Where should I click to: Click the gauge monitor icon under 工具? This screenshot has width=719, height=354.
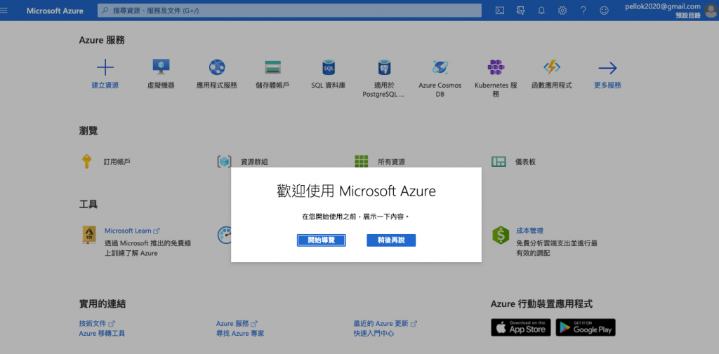point(224,234)
